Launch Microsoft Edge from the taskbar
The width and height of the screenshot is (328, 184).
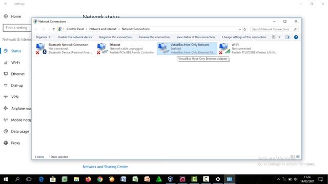(x=41, y=179)
